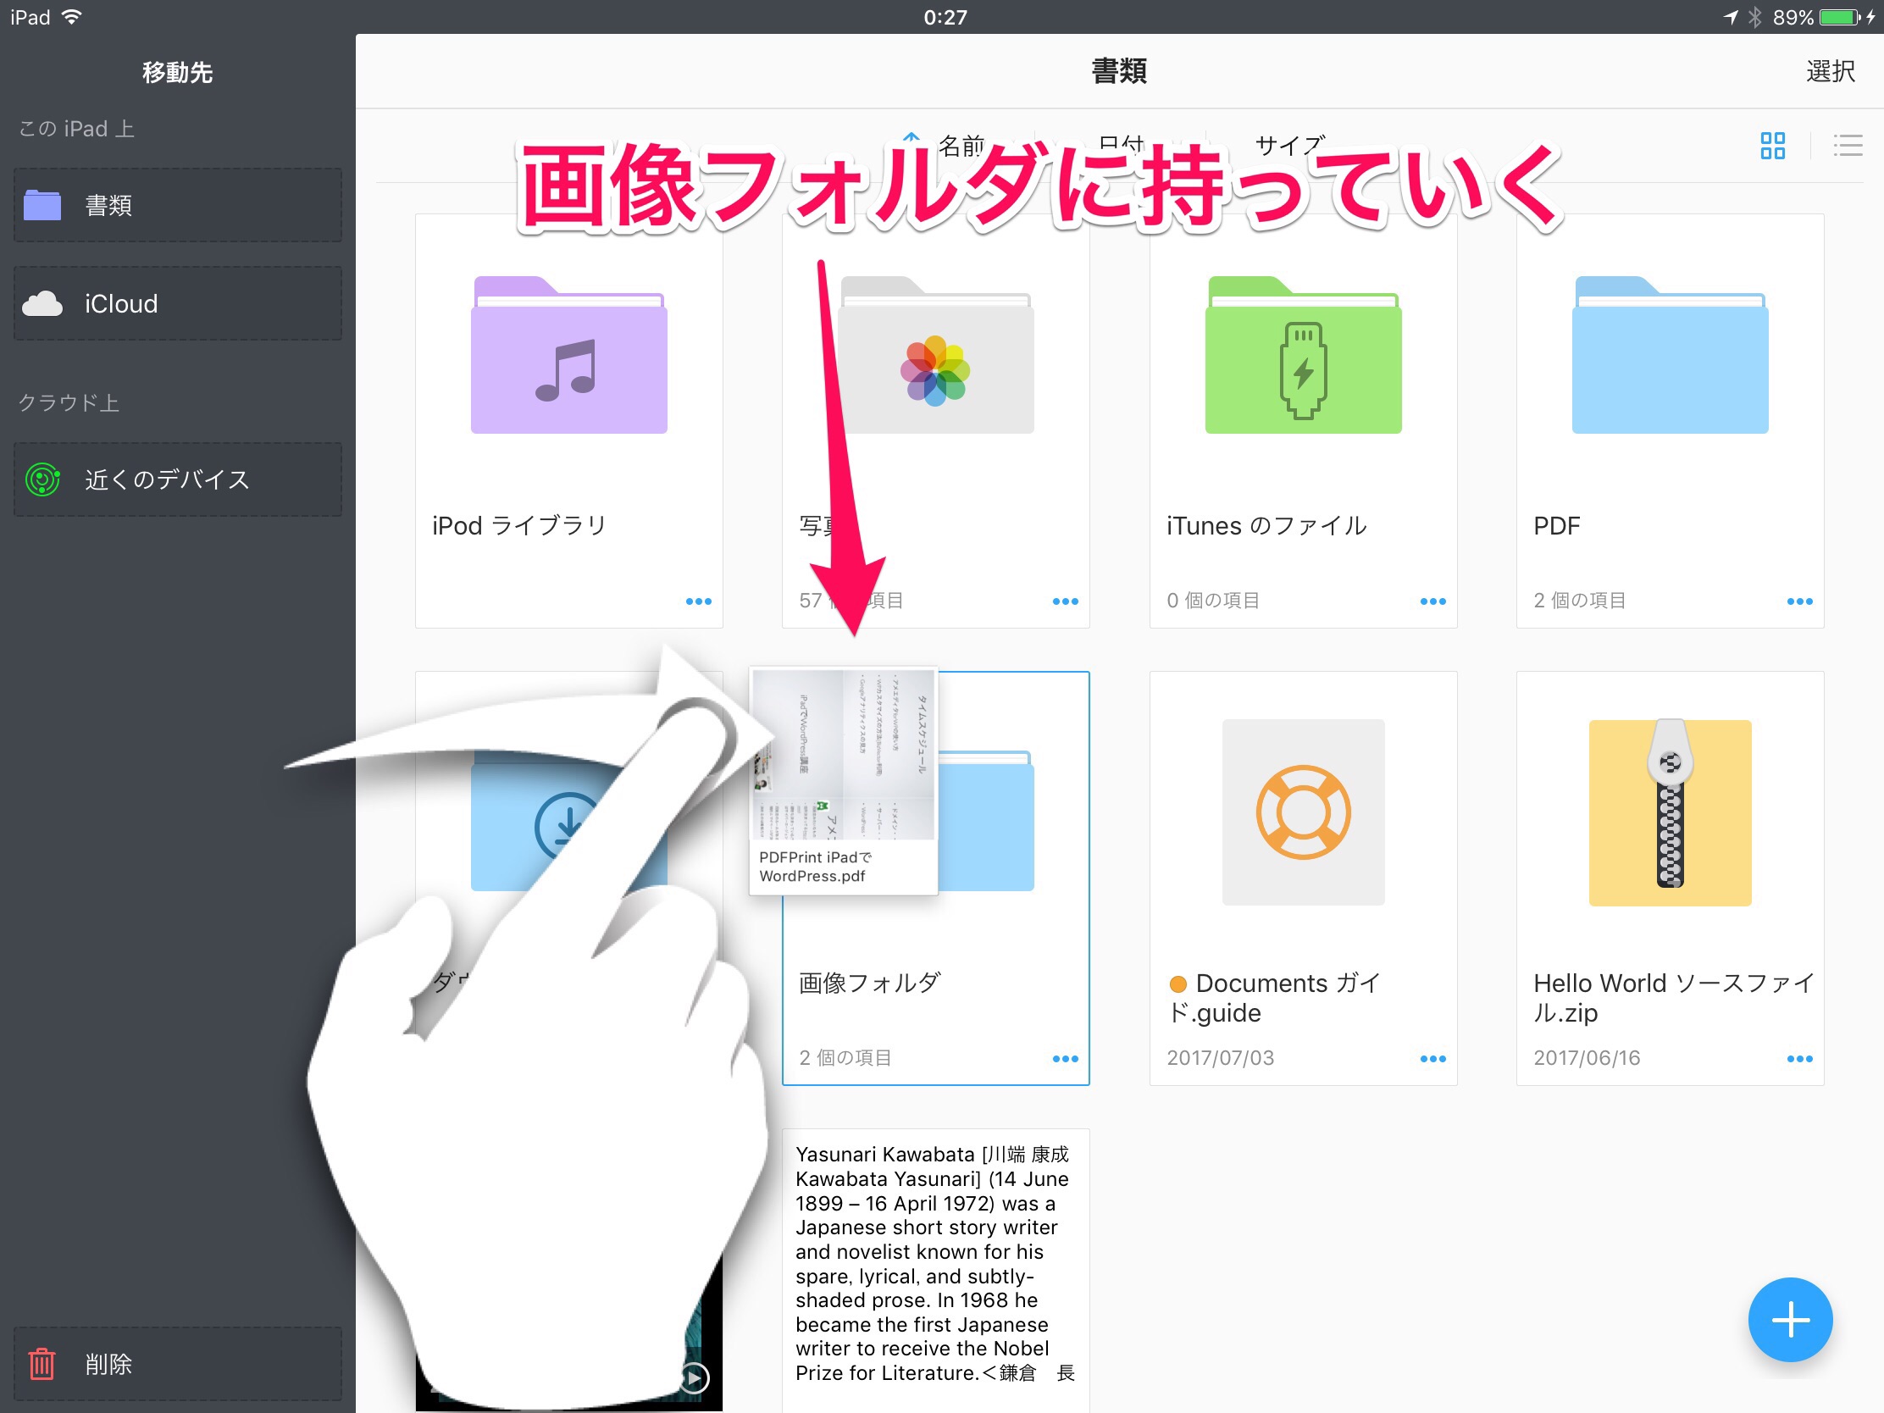Open more options for Hello World zip
This screenshot has width=1884, height=1413.
click(x=1798, y=1059)
